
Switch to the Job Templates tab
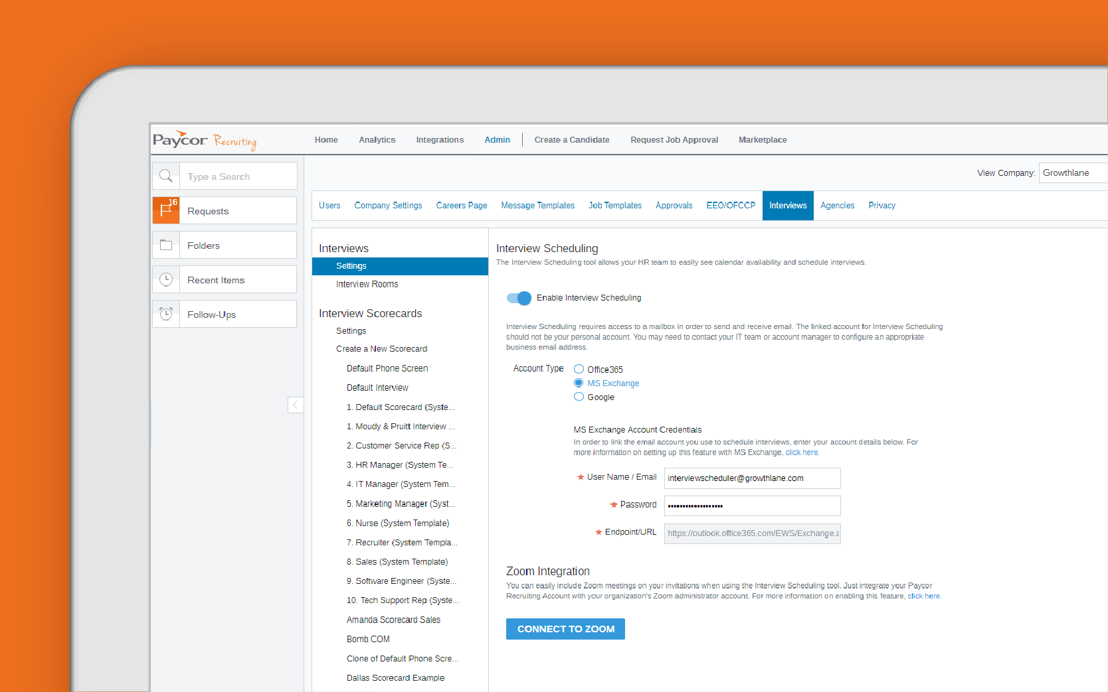(x=615, y=206)
